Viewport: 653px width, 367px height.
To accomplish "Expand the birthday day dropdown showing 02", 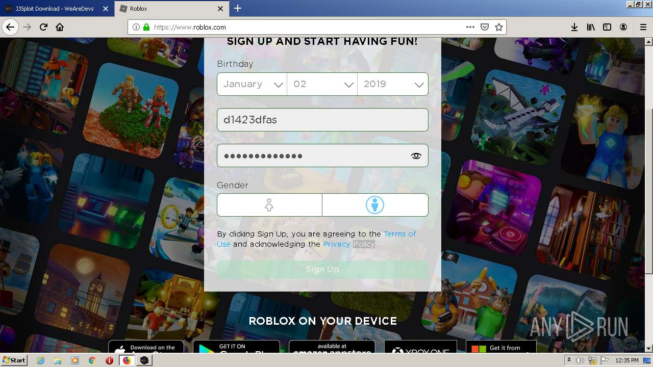I will [322, 84].
